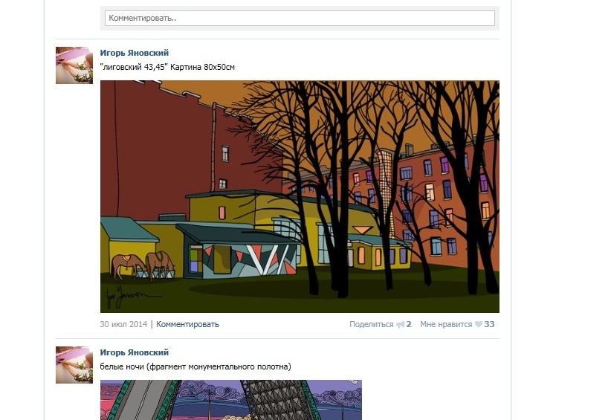The image size is (611, 420).
Task: Click the gray comment box container border
Action: tap(300, 28)
